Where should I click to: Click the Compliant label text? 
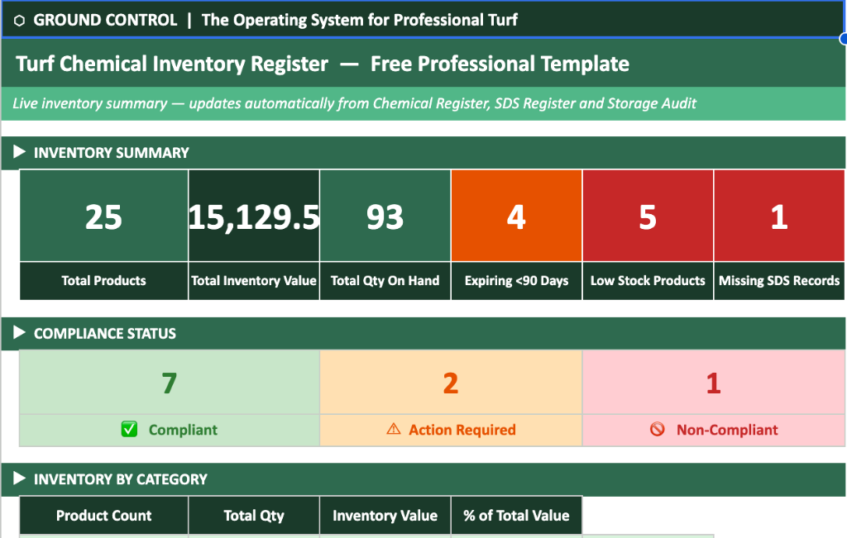tap(183, 430)
